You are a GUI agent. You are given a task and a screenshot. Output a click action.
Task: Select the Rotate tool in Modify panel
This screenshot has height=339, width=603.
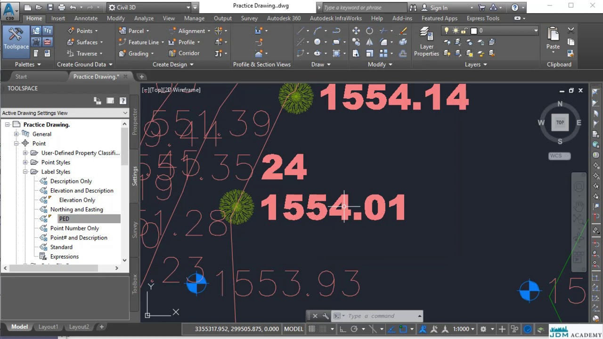pos(370,31)
